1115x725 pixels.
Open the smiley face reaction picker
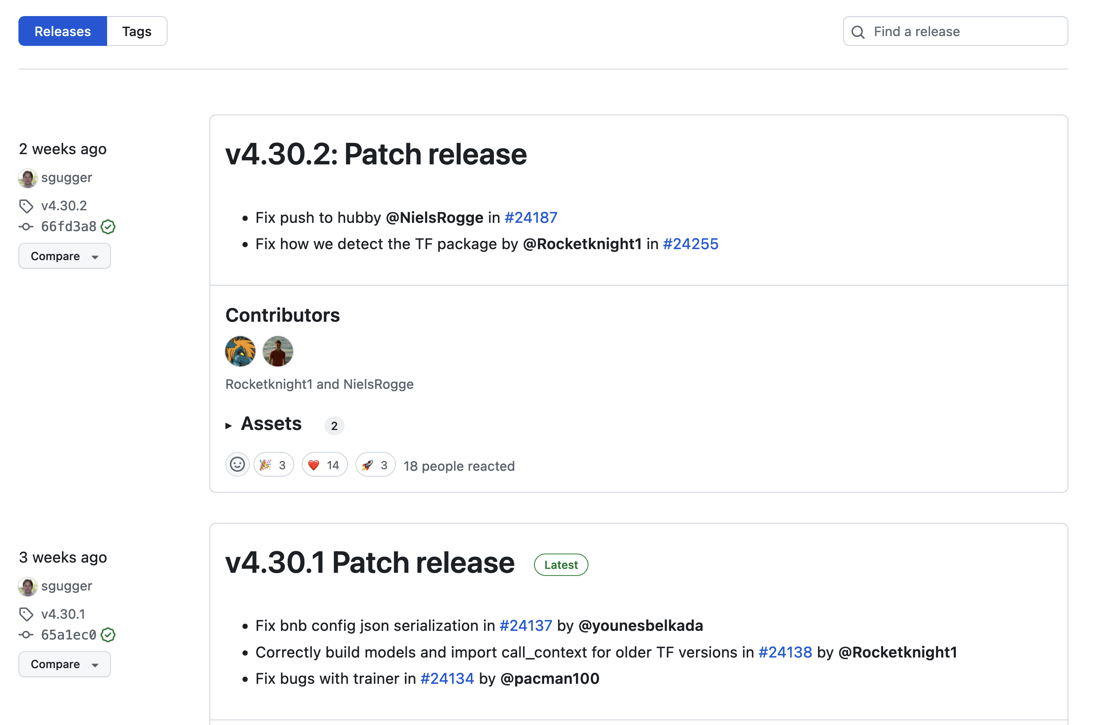click(x=237, y=464)
